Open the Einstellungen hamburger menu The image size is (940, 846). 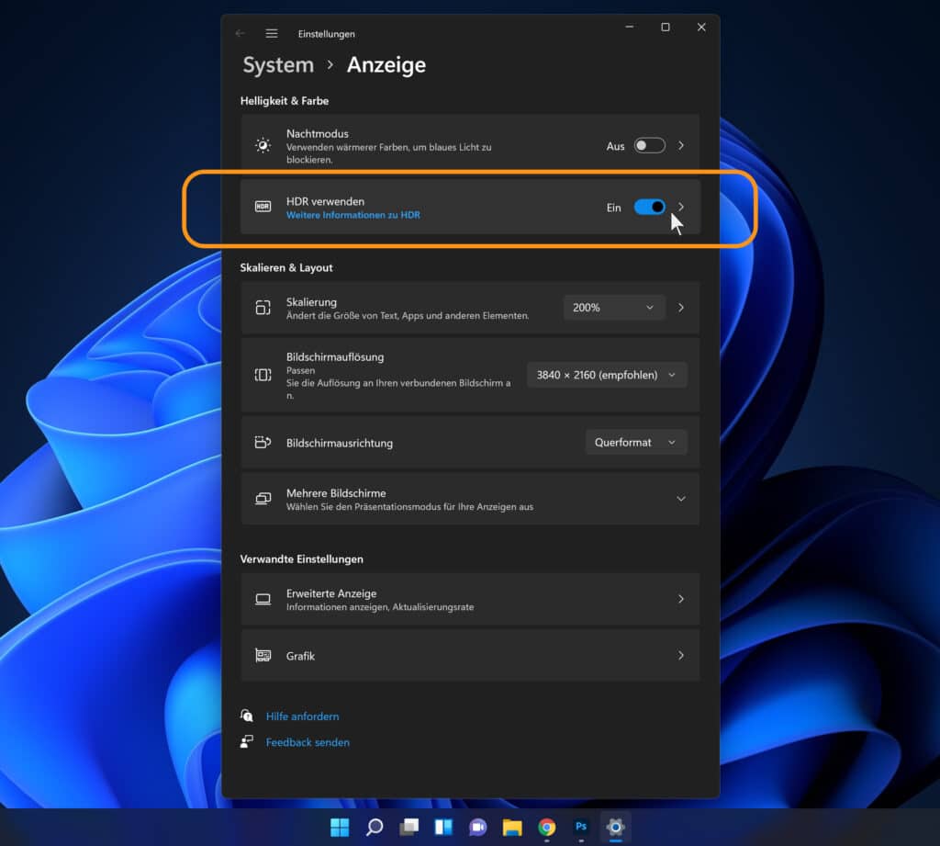point(272,33)
